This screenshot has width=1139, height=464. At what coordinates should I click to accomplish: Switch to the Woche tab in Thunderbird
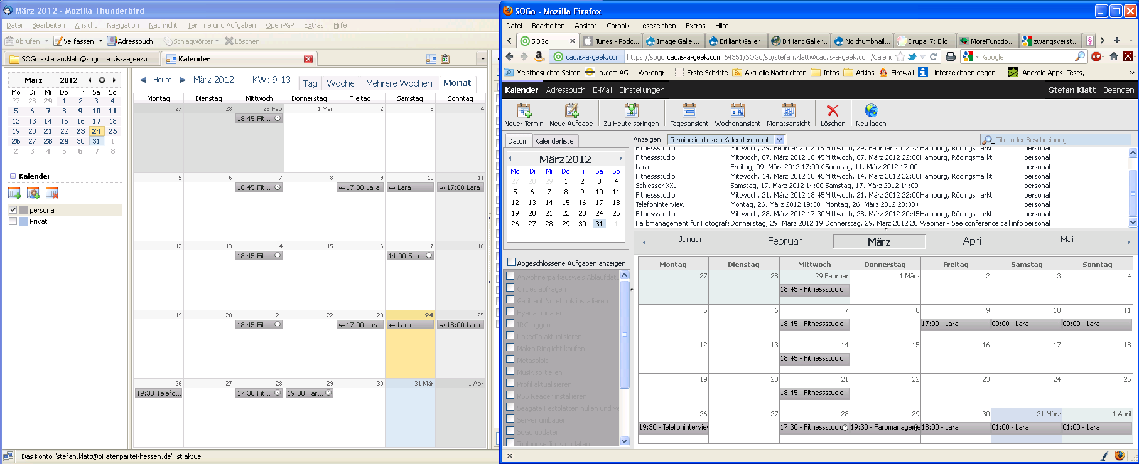(340, 83)
